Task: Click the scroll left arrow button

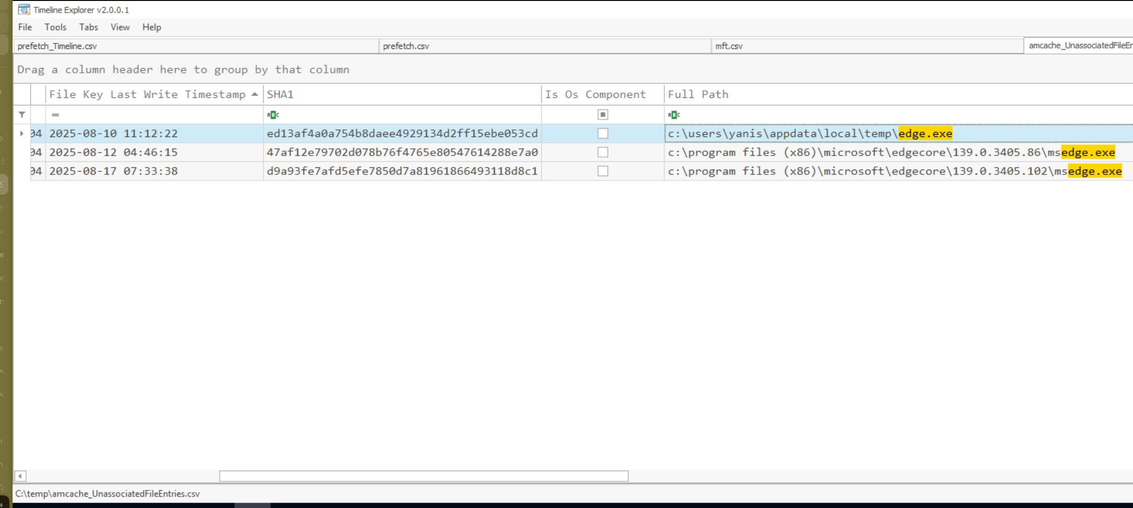Action: click(20, 476)
